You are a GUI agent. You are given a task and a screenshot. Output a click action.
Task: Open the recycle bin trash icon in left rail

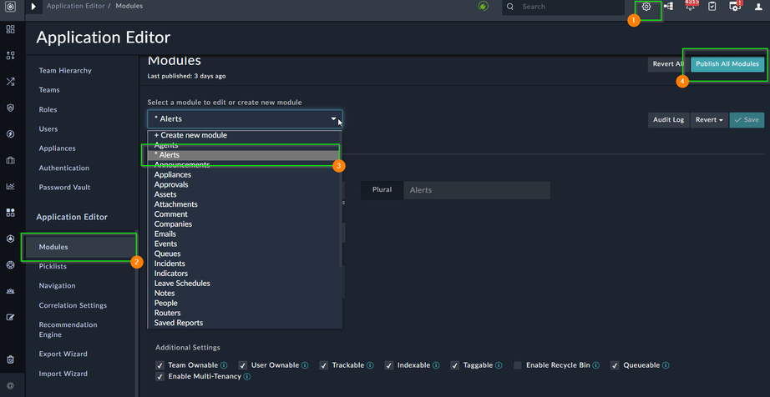click(10, 359)
